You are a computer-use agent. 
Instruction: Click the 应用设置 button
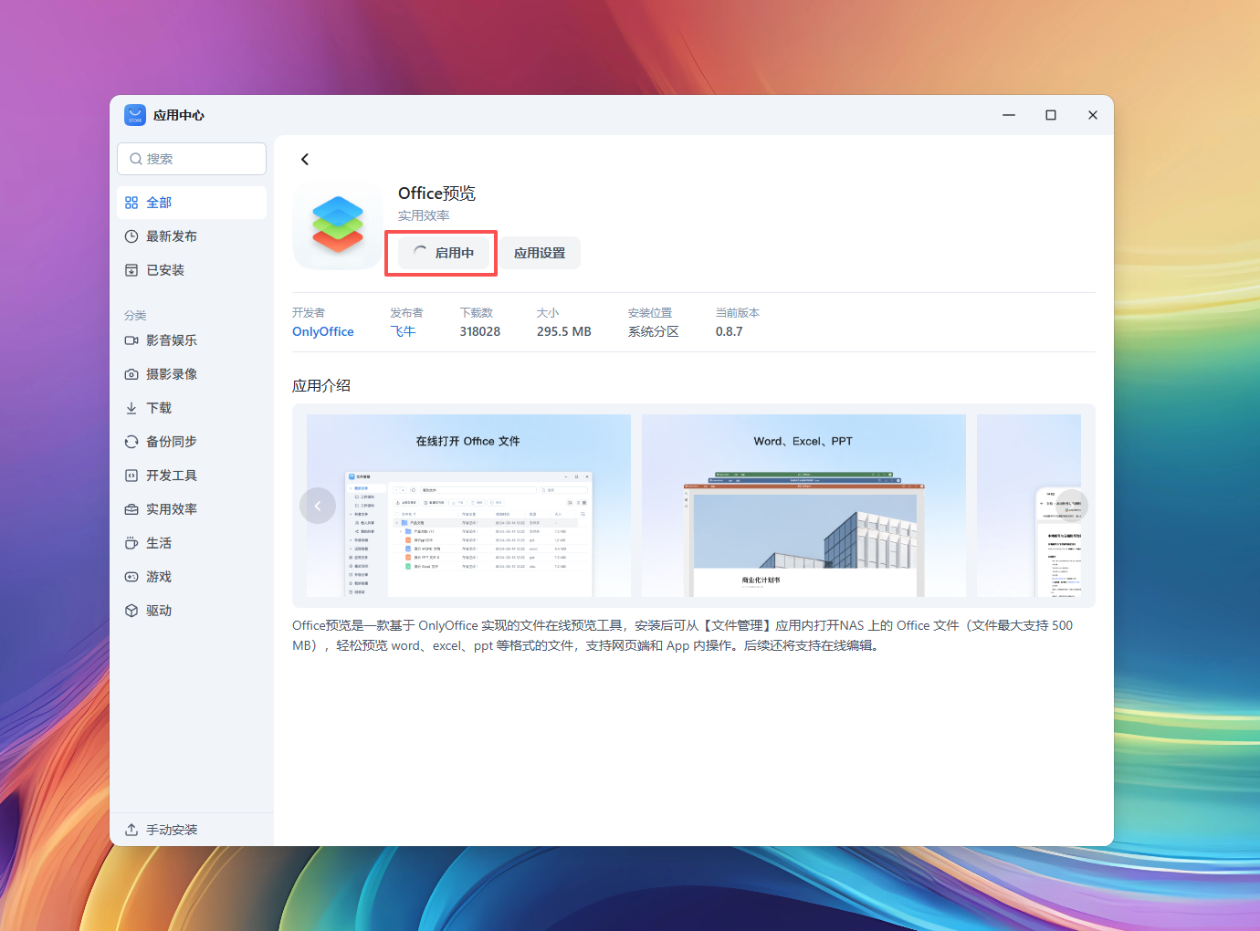540,253
